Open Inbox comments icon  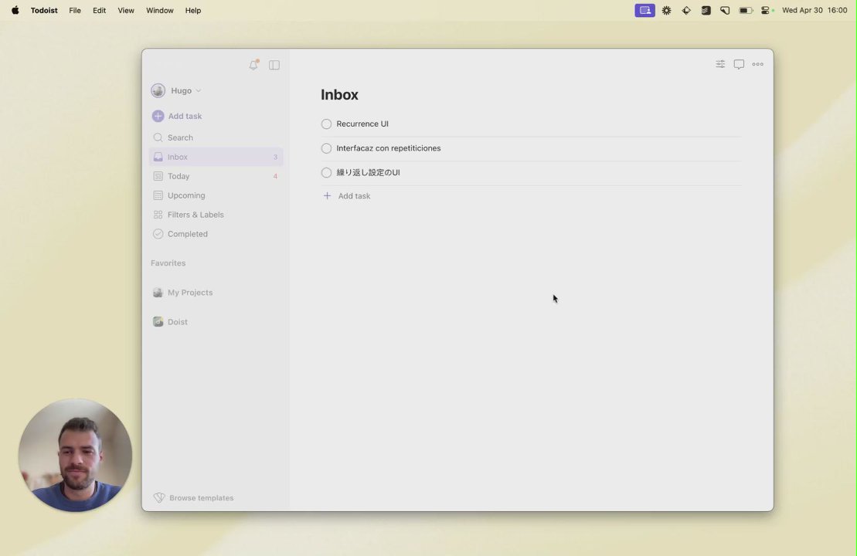coord(739,64)
